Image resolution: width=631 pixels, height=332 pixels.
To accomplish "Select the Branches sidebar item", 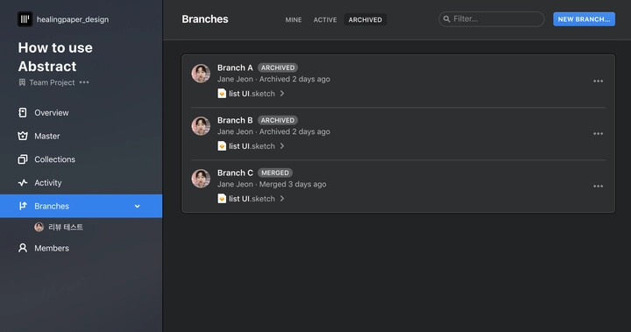I will pyautogui.click(x=82, y=206).
